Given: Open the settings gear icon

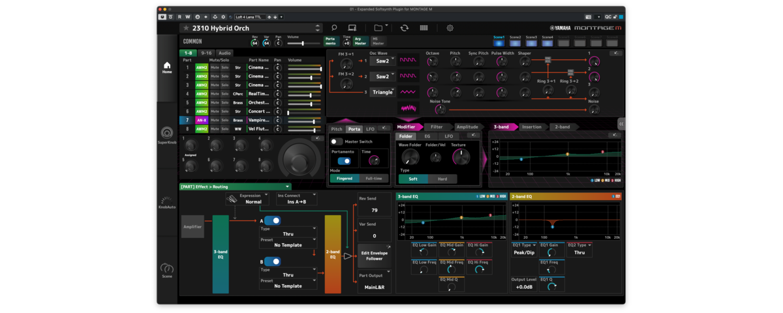Looking at the screenshot, I should pos(450,28).
